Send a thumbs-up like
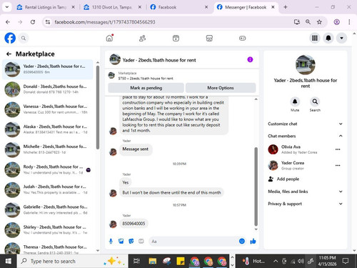The height and width of the screenshot is (268, 357). (x=253, y=242)
